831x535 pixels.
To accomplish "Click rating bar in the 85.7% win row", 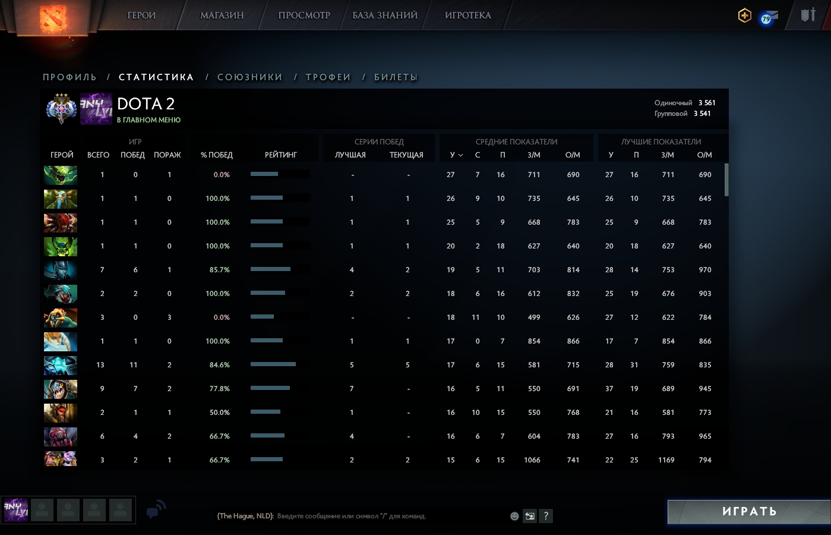I will [x=280, y=269].
